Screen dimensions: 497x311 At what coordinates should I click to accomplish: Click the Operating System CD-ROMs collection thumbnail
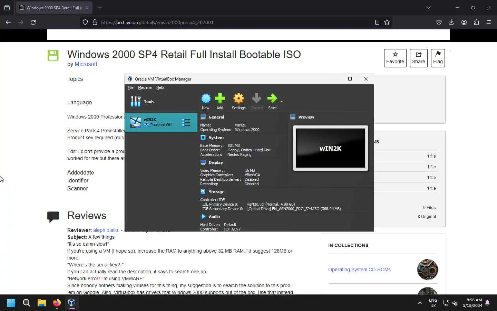point(428,270)
